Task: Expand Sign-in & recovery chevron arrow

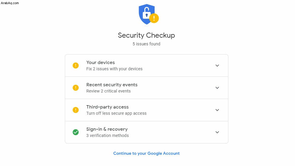Action: [217, 132]
